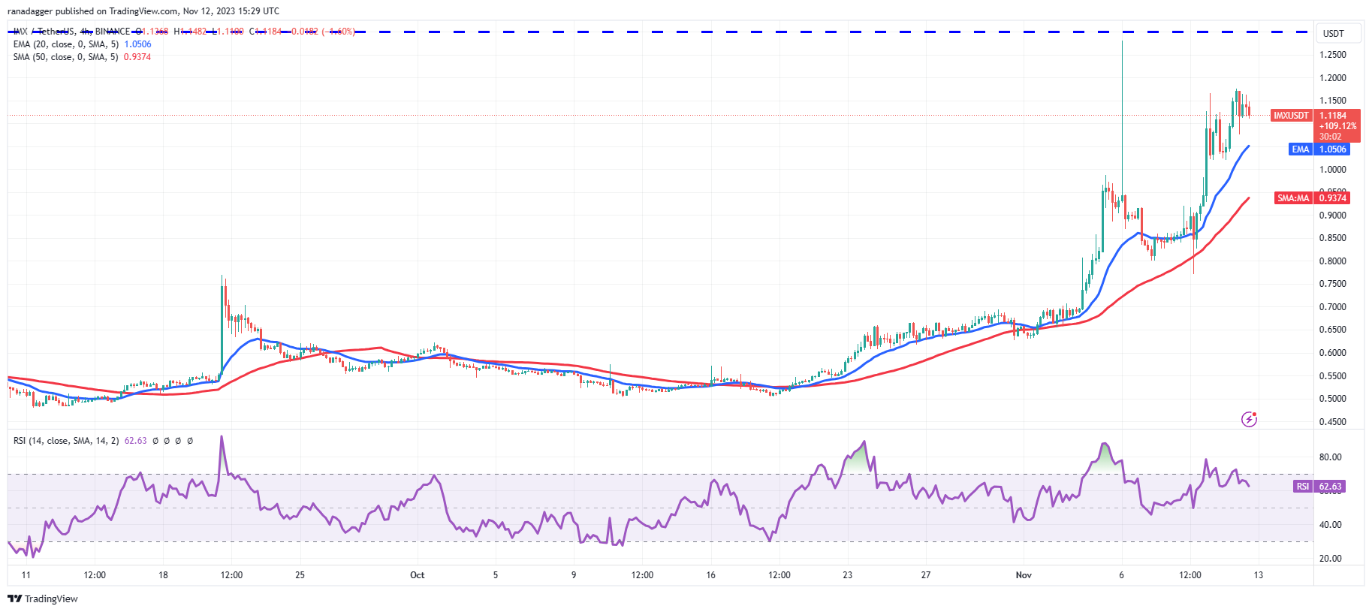Viewport: 1372px width, 612px height.
Task: Click the purple RSI axis label
Action: [1302, 487]
